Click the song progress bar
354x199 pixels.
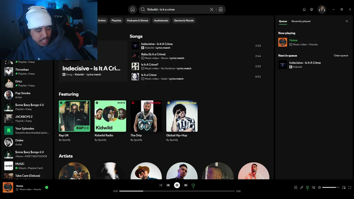[177, 191]
